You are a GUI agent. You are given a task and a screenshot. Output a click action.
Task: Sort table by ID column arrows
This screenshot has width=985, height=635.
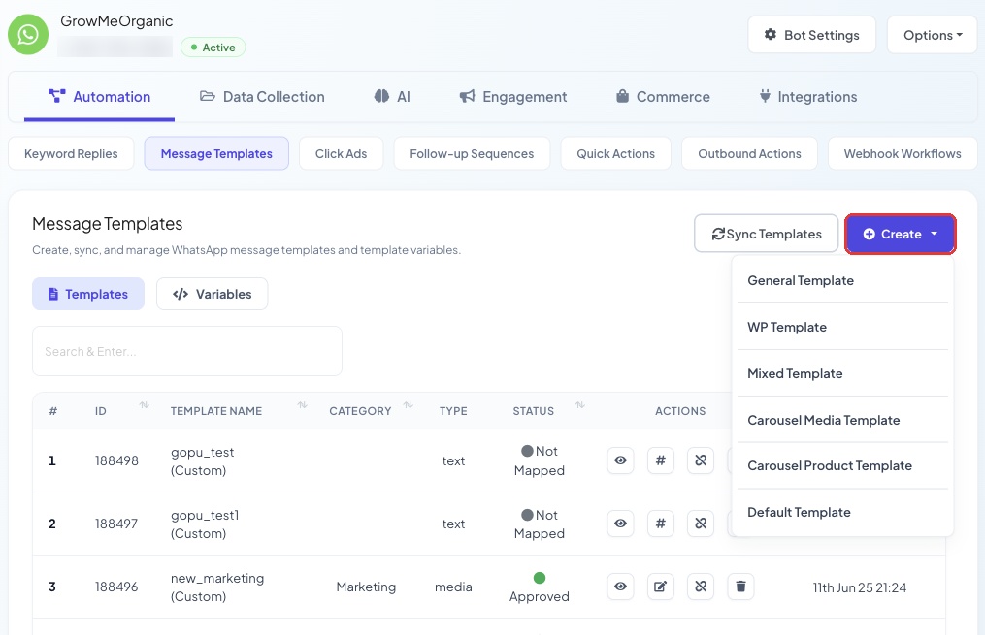pos(144,404)
